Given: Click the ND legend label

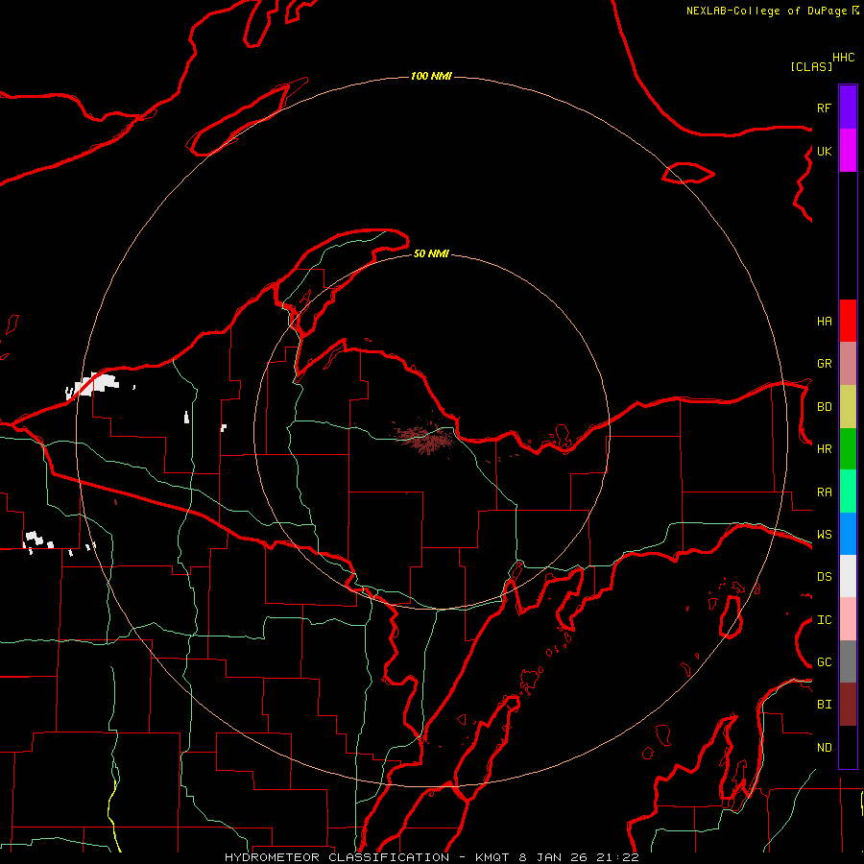Looking at the screenshot, I should (824, 748).
